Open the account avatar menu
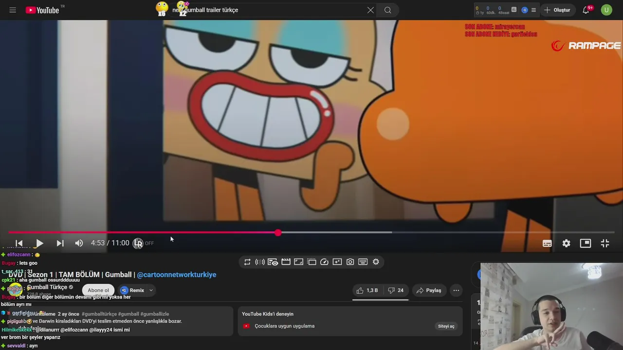 click(606, 10)
